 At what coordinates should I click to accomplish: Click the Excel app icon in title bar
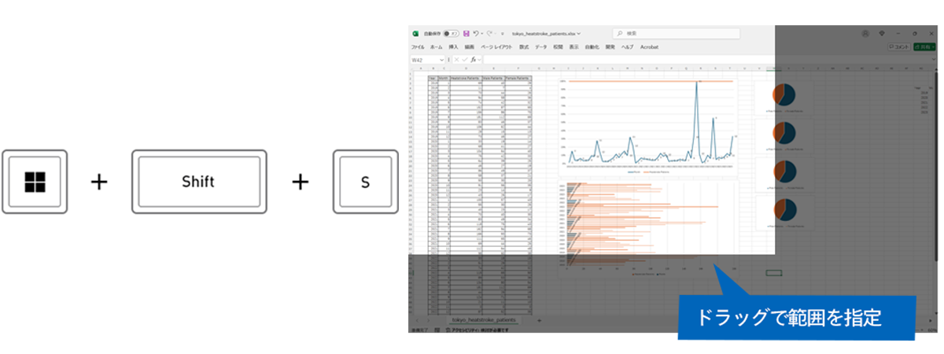point(415,34)
